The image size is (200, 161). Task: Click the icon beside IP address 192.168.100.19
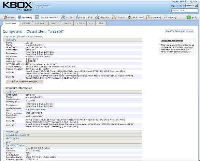point(45,47)
